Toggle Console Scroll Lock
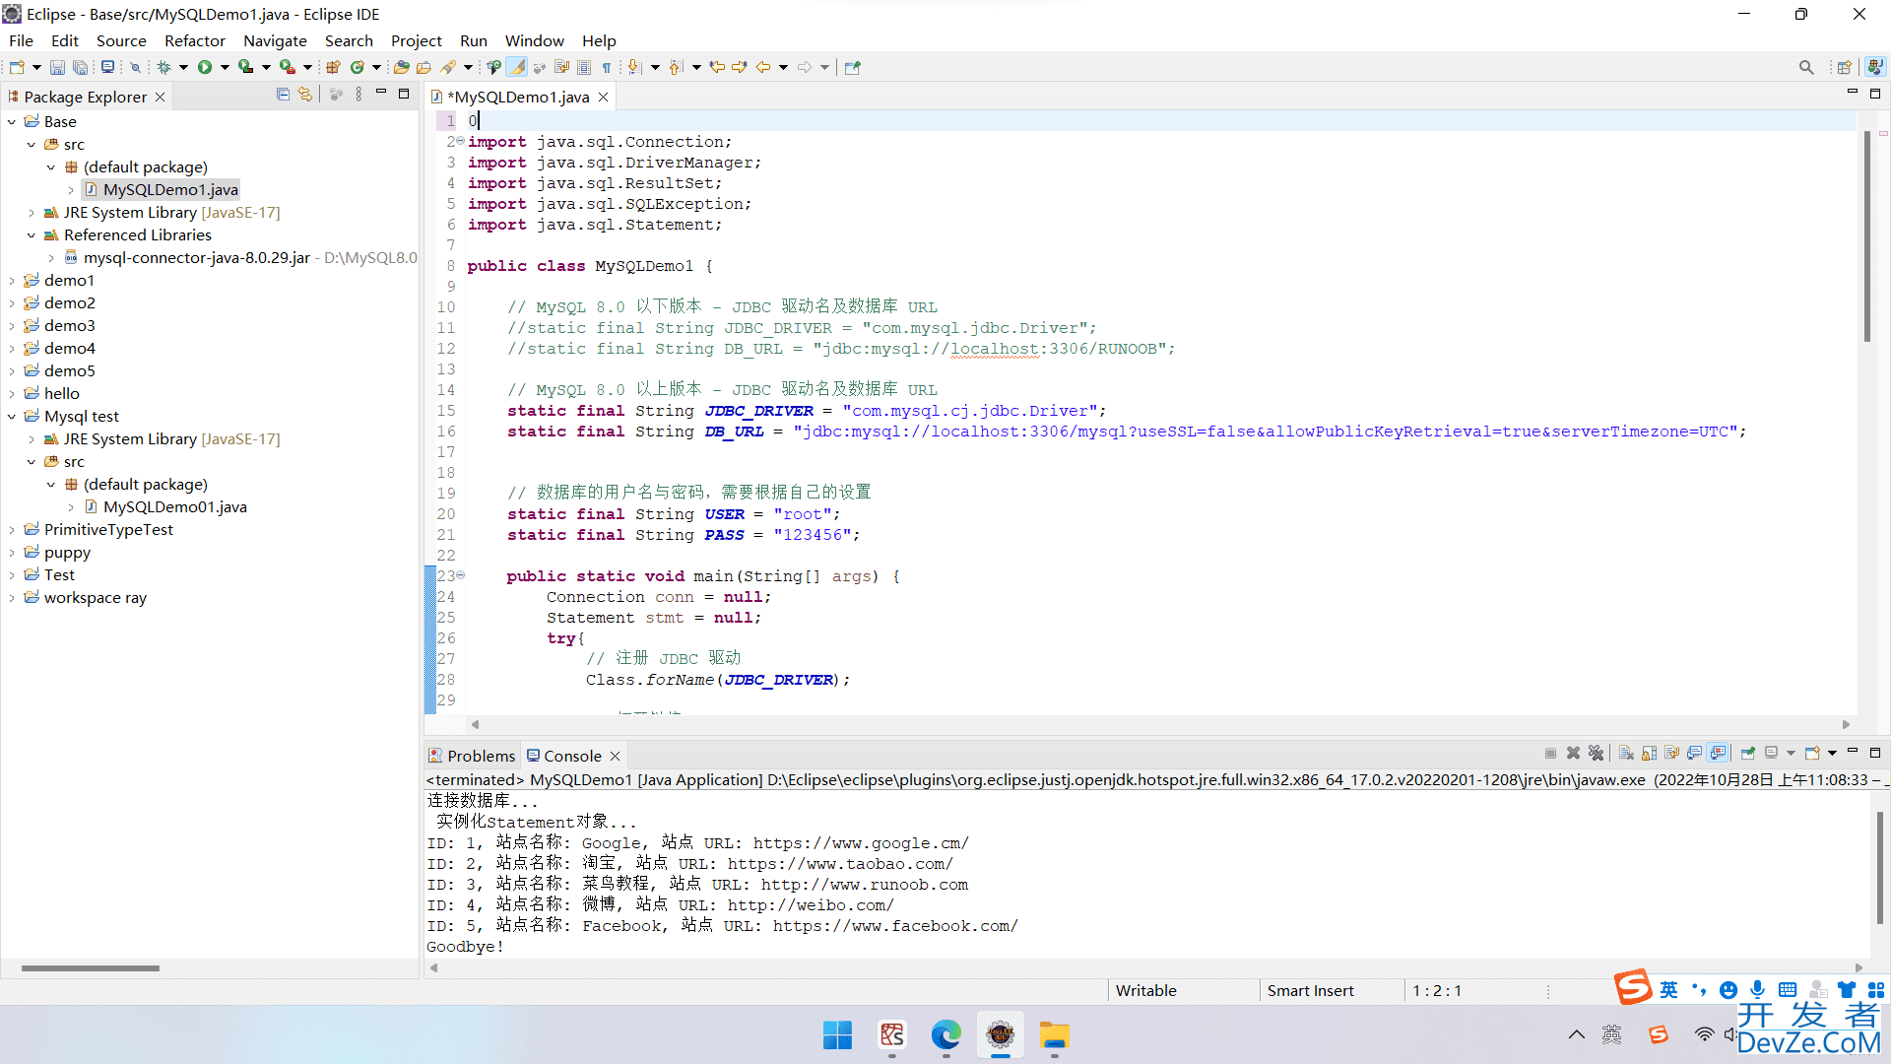The width and height of the screenshot is (1891, 1064). [1650, 754]
